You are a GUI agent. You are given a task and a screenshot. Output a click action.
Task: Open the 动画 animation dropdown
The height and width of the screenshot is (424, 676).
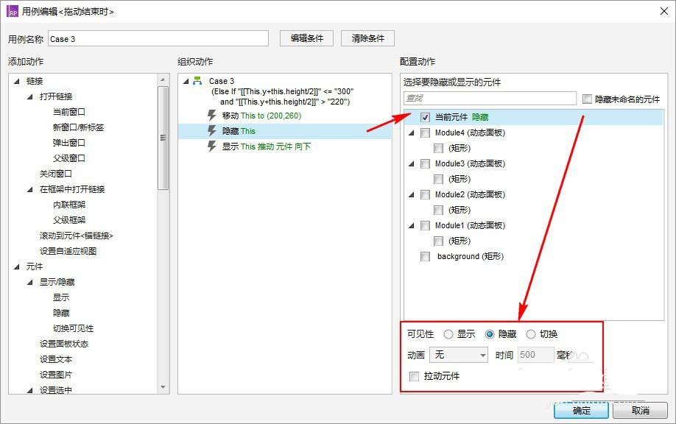(459, 355)
